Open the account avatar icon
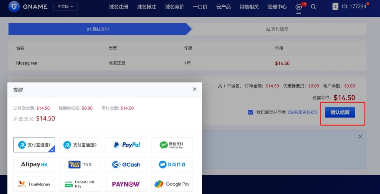Screen dimensions: 380x194 [x=335, y=7]
